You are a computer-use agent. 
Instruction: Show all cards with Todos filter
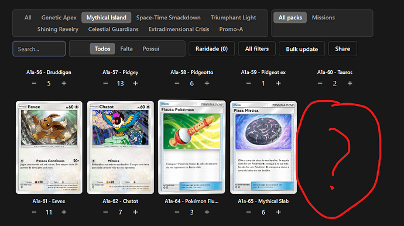tap(102, 49)
